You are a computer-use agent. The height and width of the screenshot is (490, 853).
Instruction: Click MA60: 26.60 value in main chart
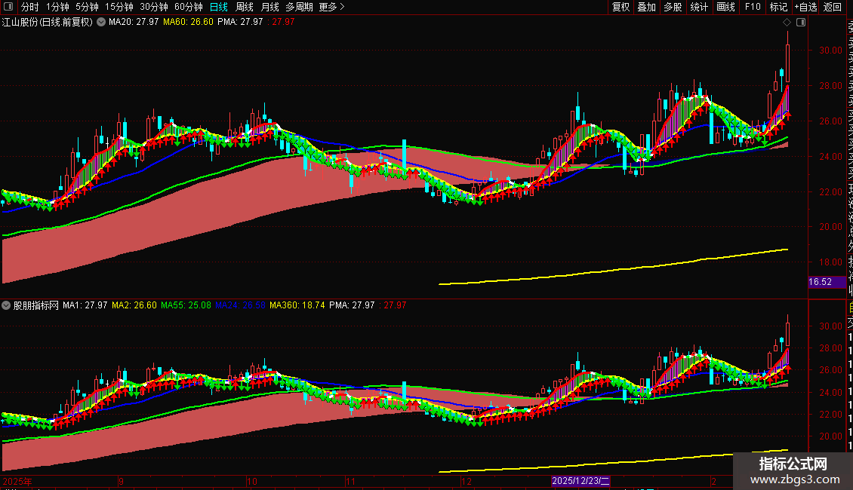point(188,23)
